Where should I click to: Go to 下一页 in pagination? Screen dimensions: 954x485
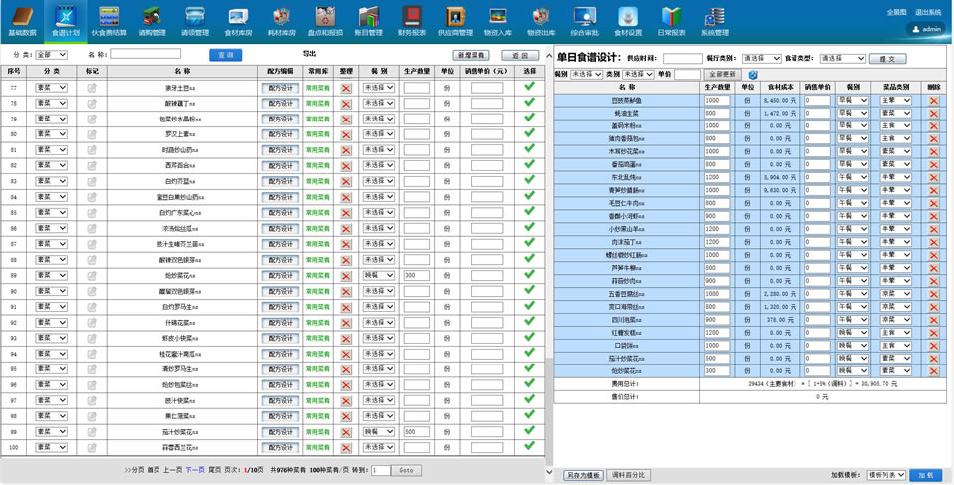195,469
